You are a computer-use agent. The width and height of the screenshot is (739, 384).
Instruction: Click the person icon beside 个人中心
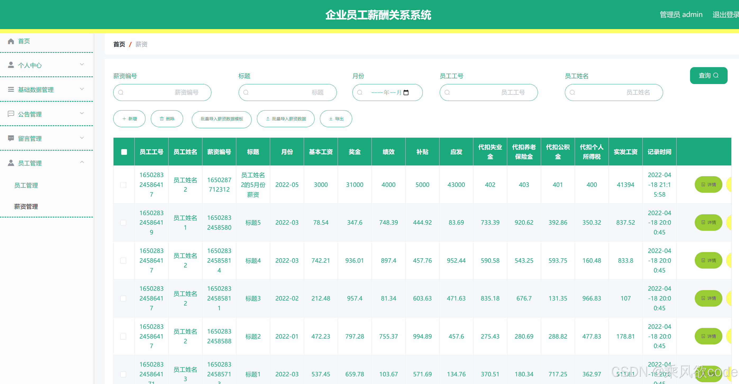click(x=11, y=65)
